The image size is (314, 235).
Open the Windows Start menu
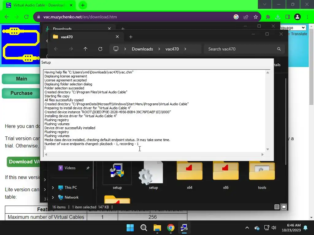coord(130,228)
